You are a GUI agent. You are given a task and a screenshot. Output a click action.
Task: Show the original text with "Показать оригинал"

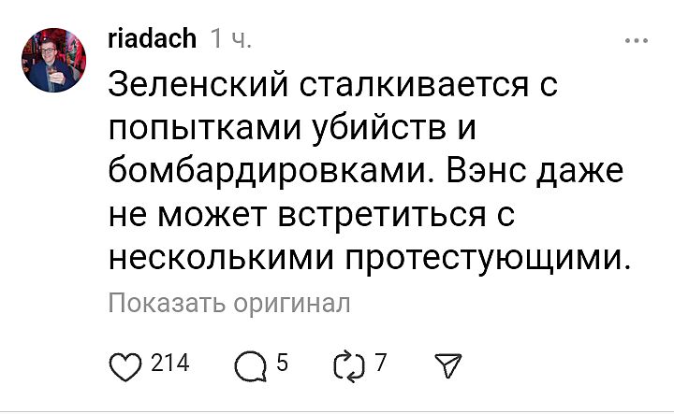coord(228,302)
